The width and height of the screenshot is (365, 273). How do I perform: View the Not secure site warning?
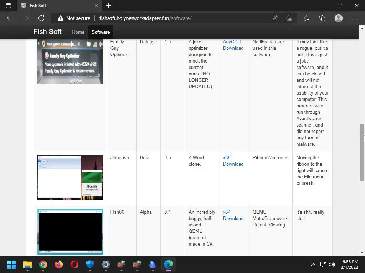74,18
